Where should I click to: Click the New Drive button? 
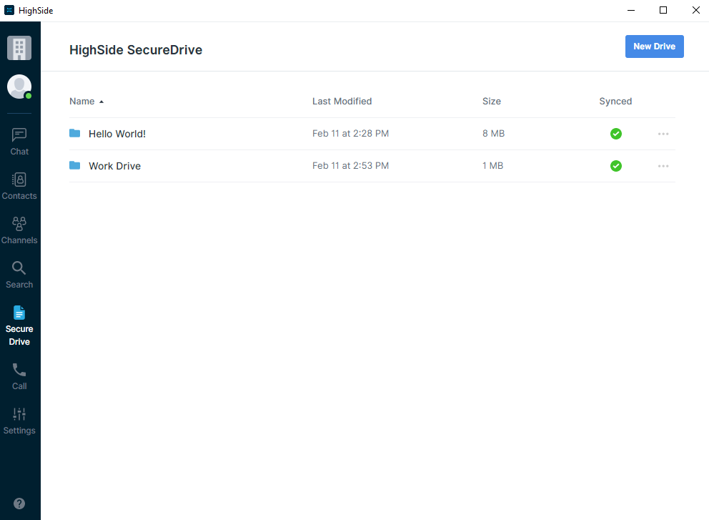point(654,46)
